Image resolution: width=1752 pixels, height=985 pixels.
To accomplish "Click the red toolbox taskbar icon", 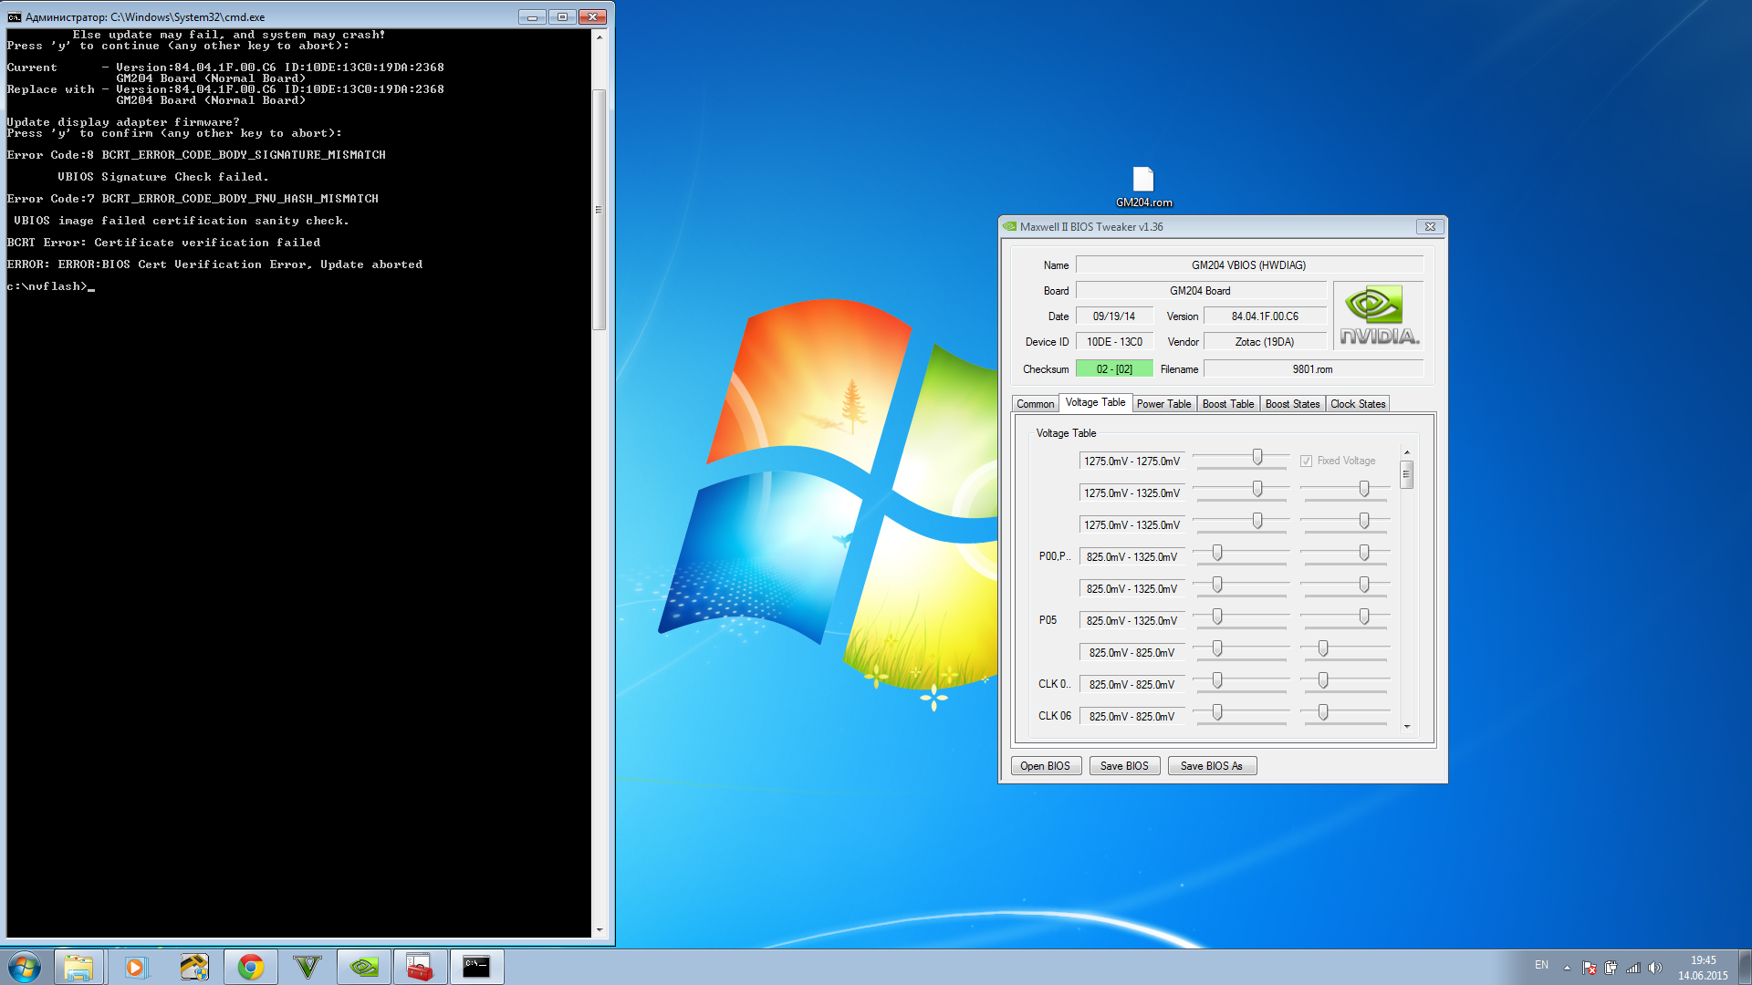I will pyautogui.click(x=420, y=967).
